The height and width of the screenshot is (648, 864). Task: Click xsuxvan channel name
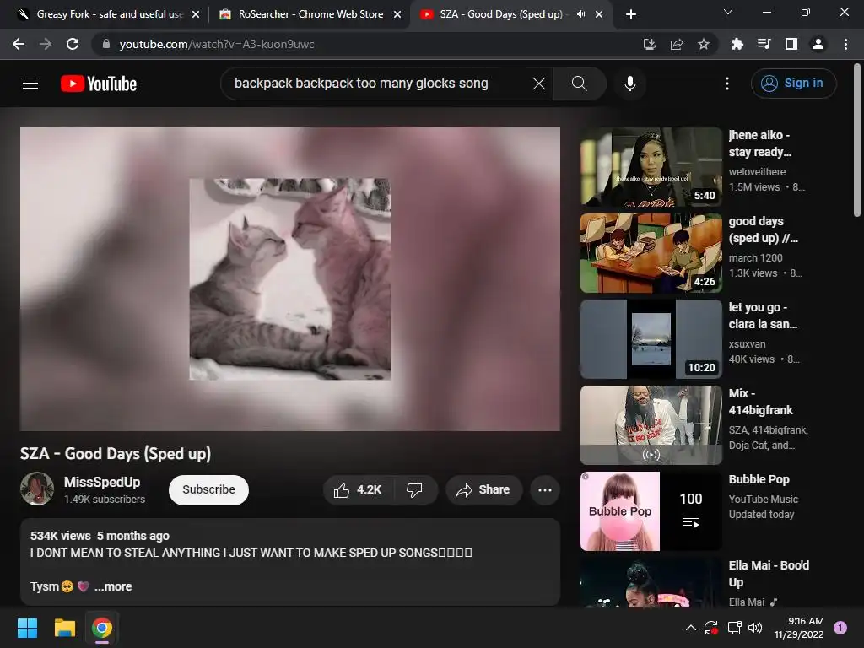pos(747,344)
